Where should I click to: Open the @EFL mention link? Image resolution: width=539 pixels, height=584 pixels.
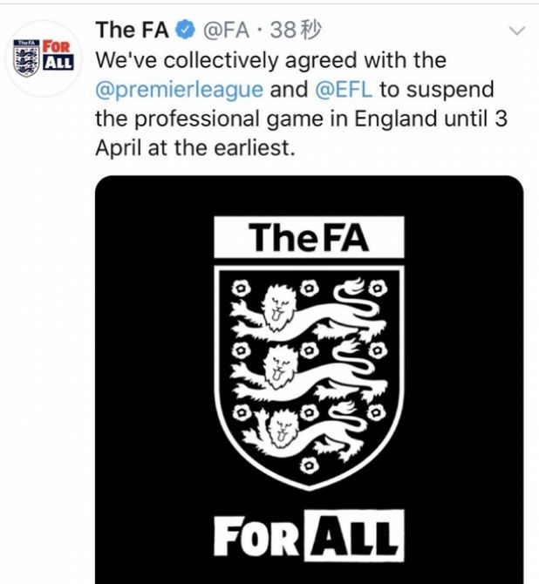pyautogui.click(x=344, y=90)
